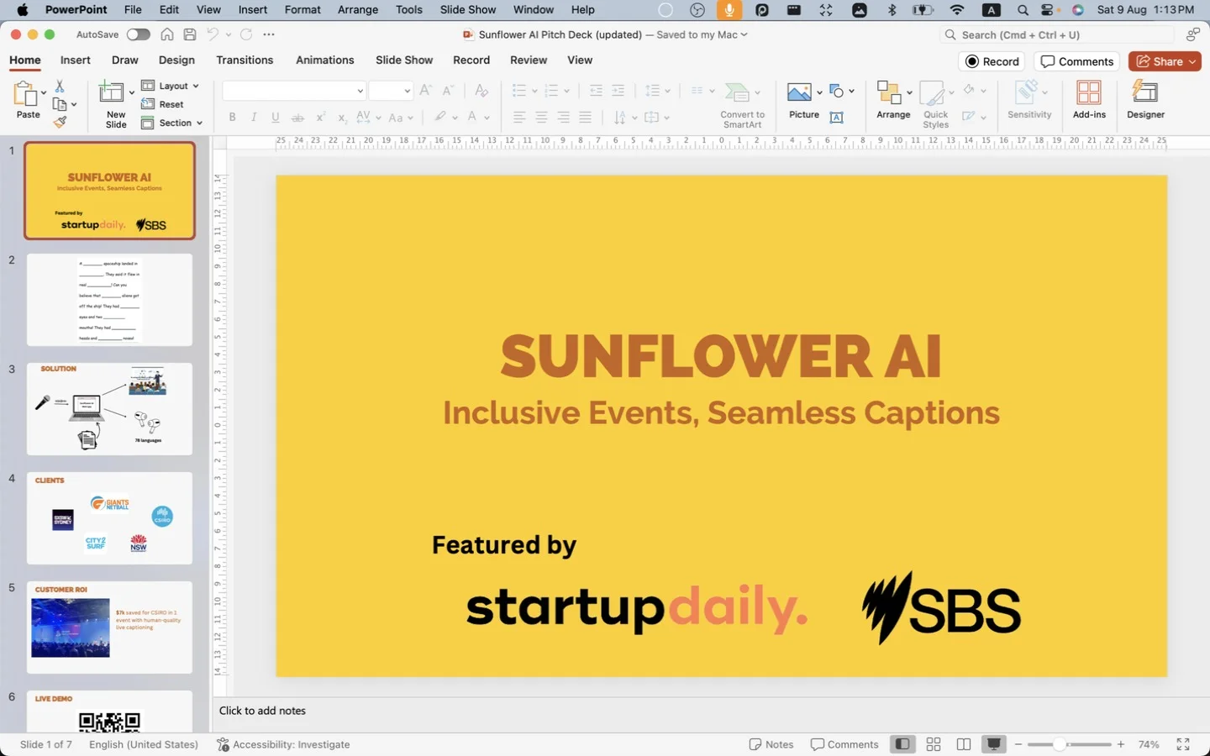Select slide 4 CLIENTS thumbnail
This screenshot has width=1210, height=756.
point(109,518)
